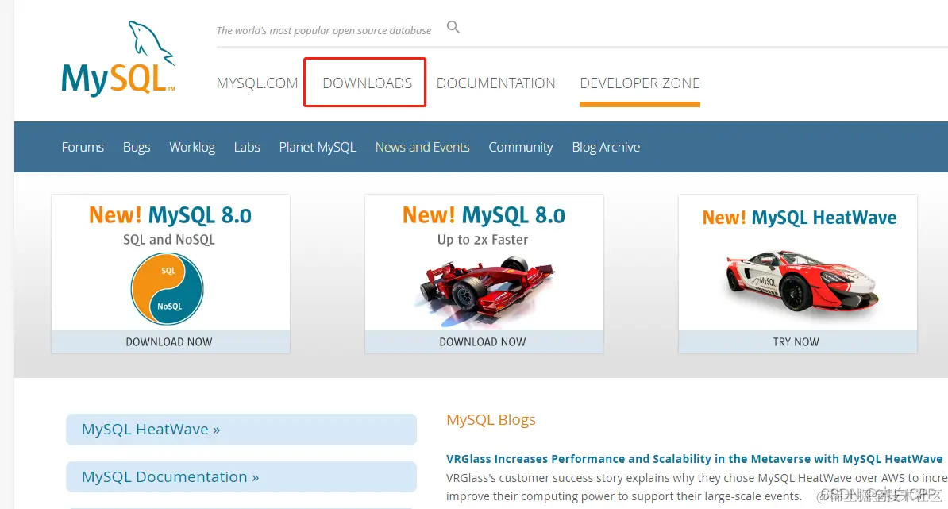Click the SQL/NoSQL yin-yang graphic

[x=167, y=289]
